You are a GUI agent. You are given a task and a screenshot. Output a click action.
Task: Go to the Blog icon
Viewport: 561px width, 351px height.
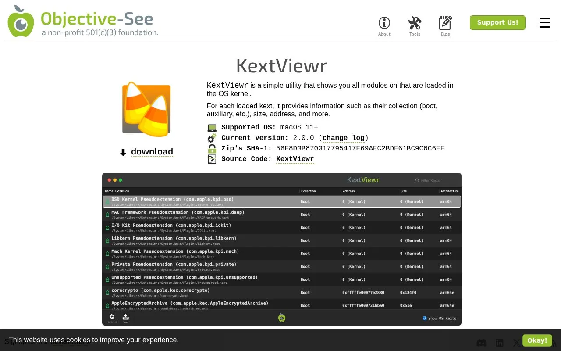coord(445,26)
